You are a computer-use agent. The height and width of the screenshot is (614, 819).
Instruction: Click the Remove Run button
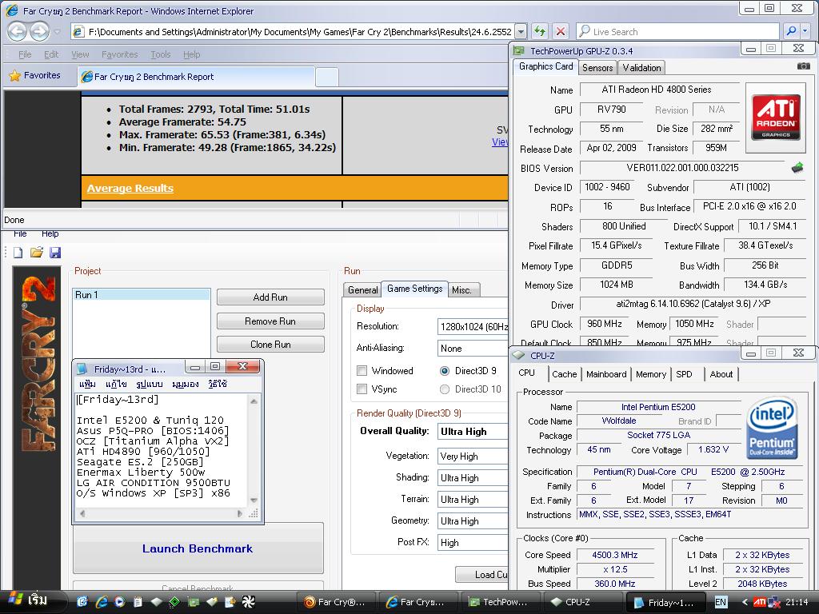tap(270, 321)
